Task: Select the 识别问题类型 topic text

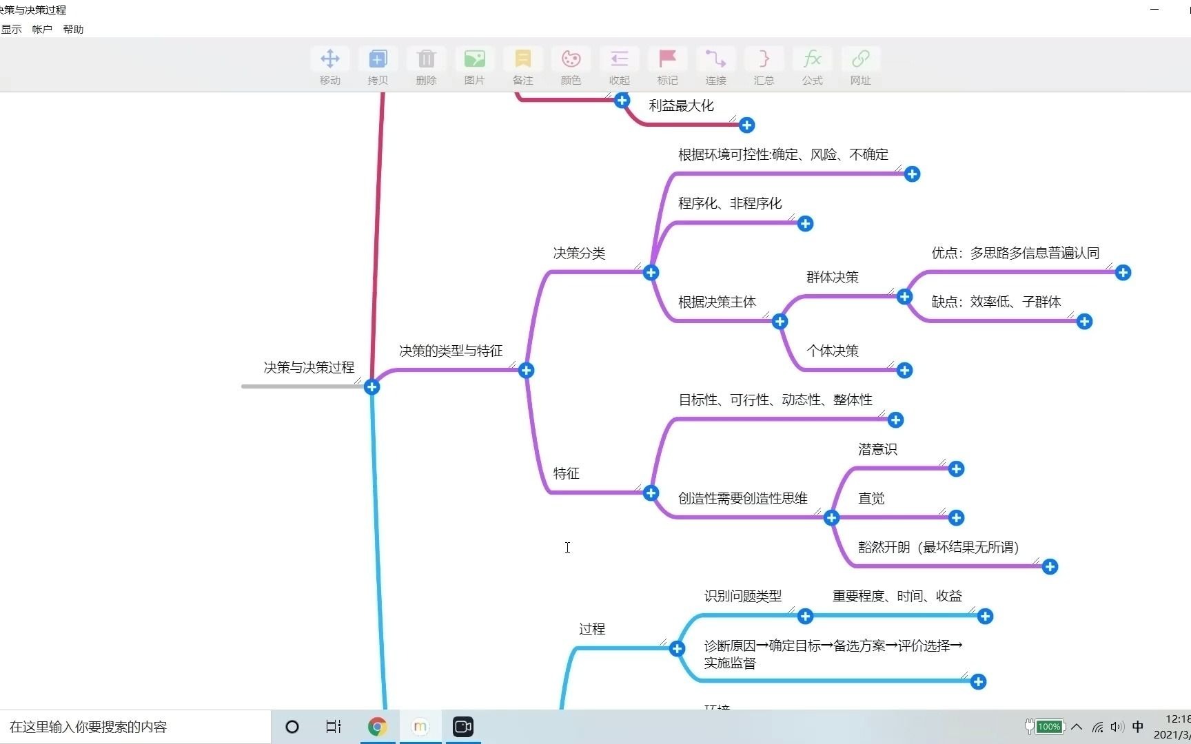Action: pos(743,597)
